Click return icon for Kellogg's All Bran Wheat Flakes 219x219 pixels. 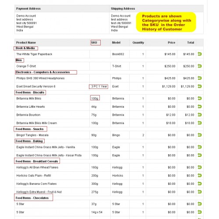coord(200,167)
